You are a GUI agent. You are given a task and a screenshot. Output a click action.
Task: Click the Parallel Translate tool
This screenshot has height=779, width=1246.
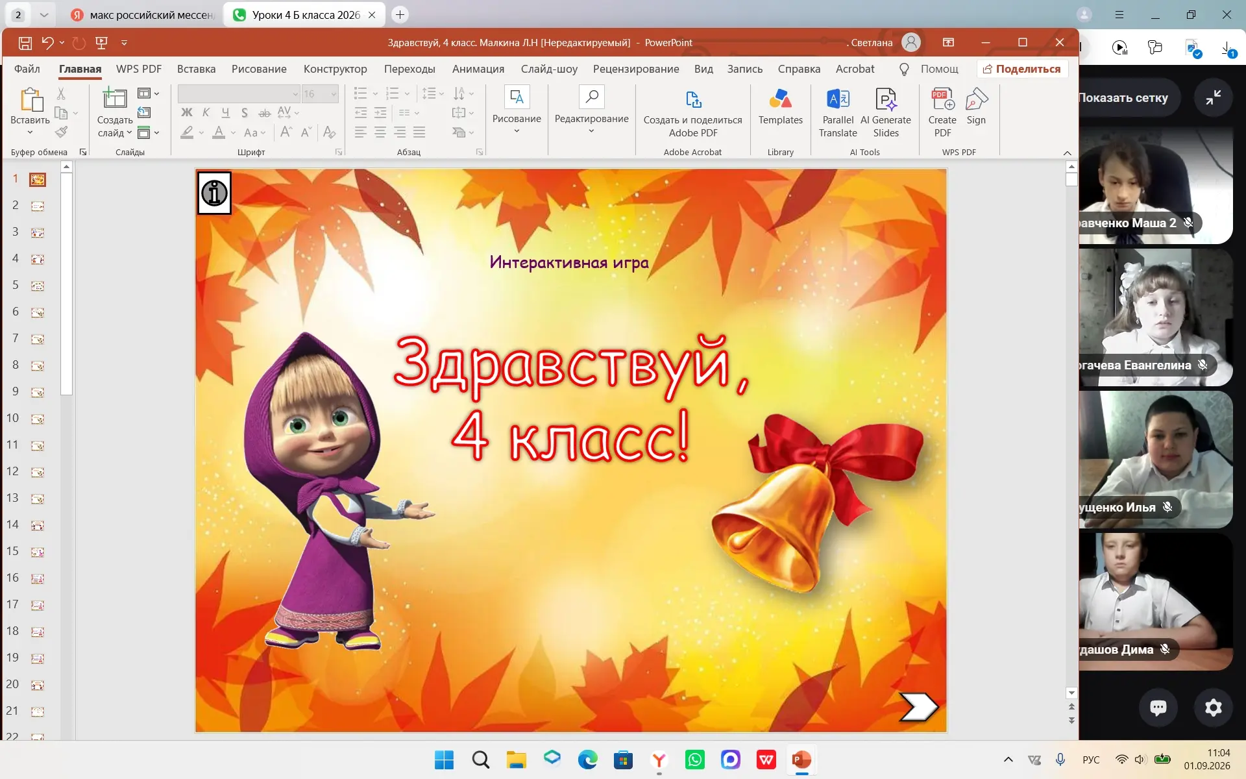tap(838, 114)
